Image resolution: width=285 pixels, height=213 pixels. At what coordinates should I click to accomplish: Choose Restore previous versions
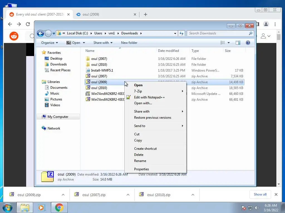[155, 118]
